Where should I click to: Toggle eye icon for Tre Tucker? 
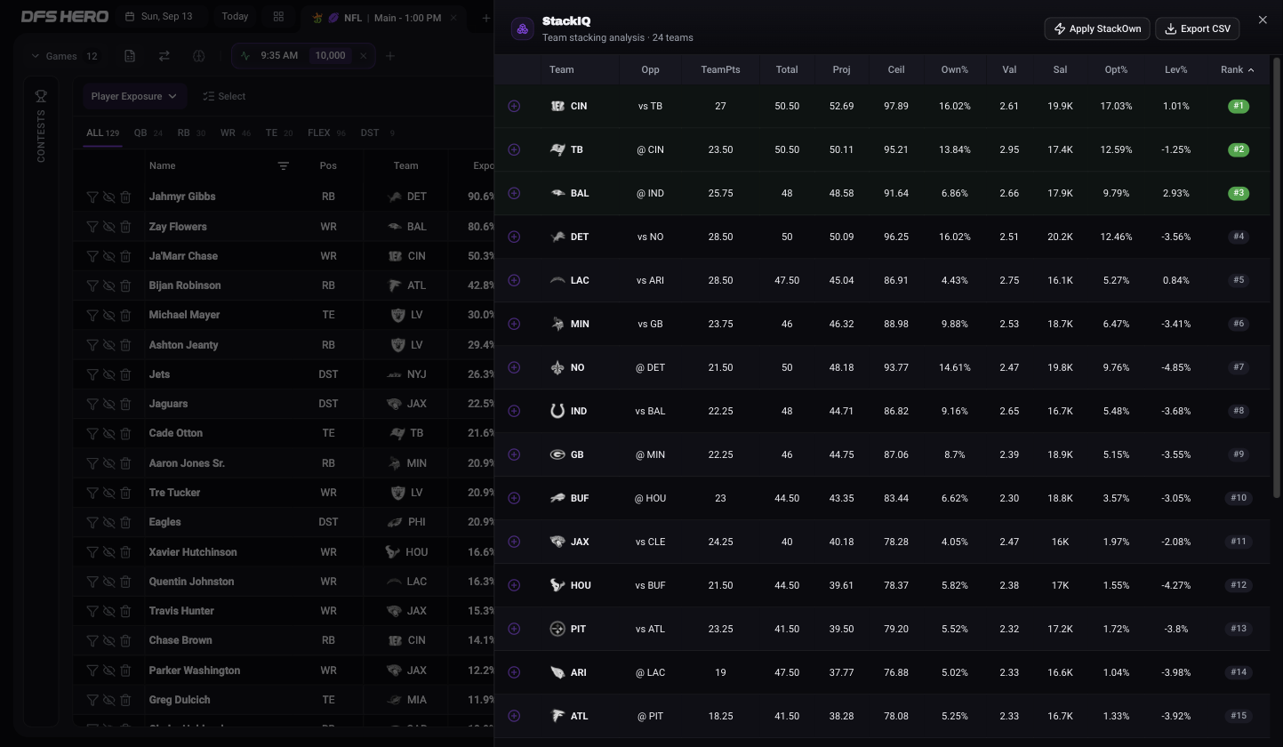pos(108,493)
